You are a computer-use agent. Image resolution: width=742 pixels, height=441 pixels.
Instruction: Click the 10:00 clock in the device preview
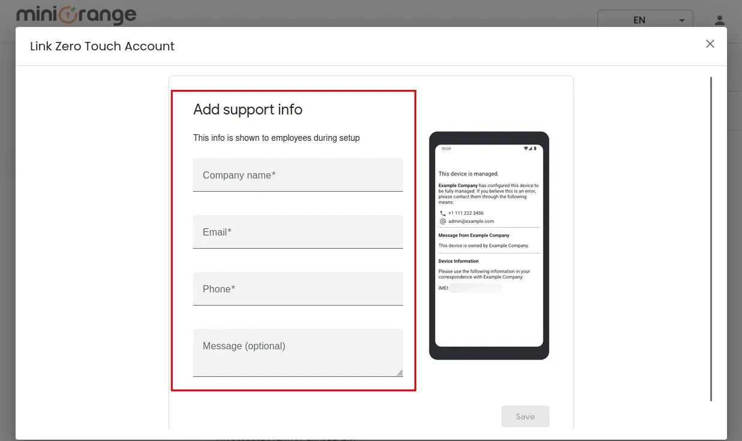446,149
